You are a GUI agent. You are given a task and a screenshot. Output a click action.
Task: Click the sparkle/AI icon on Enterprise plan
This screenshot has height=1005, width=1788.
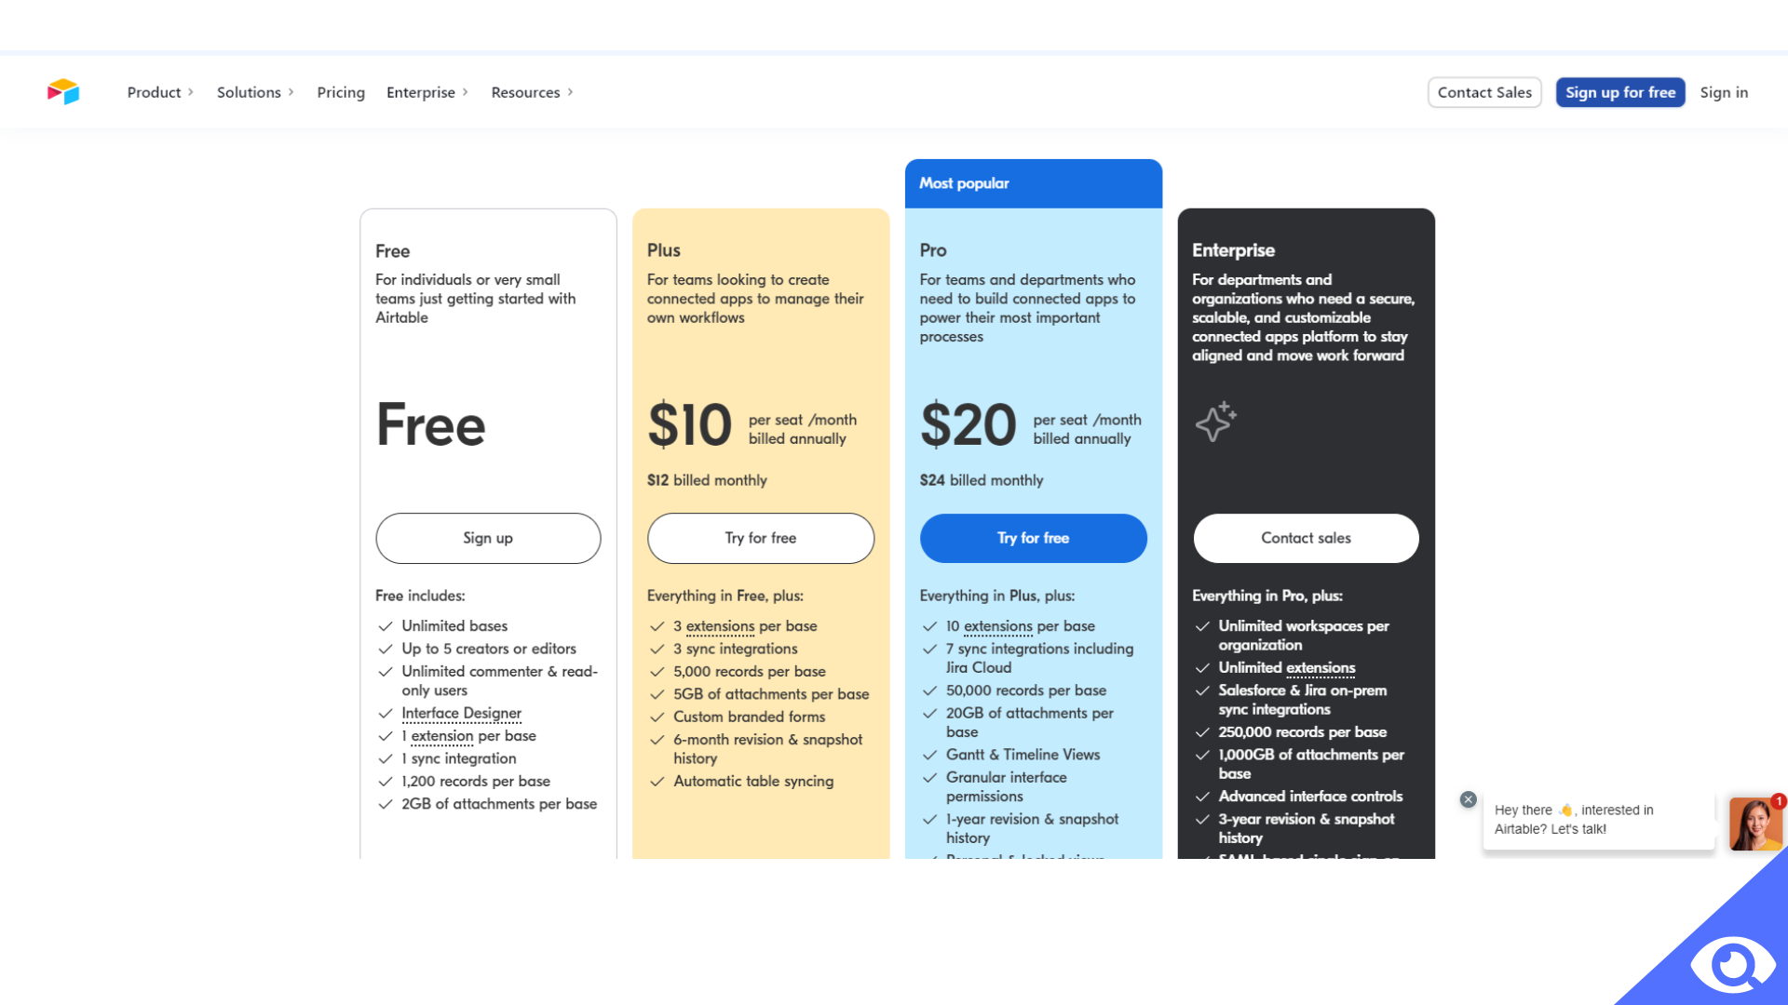pyautogui.click(x=1215, y=421)
